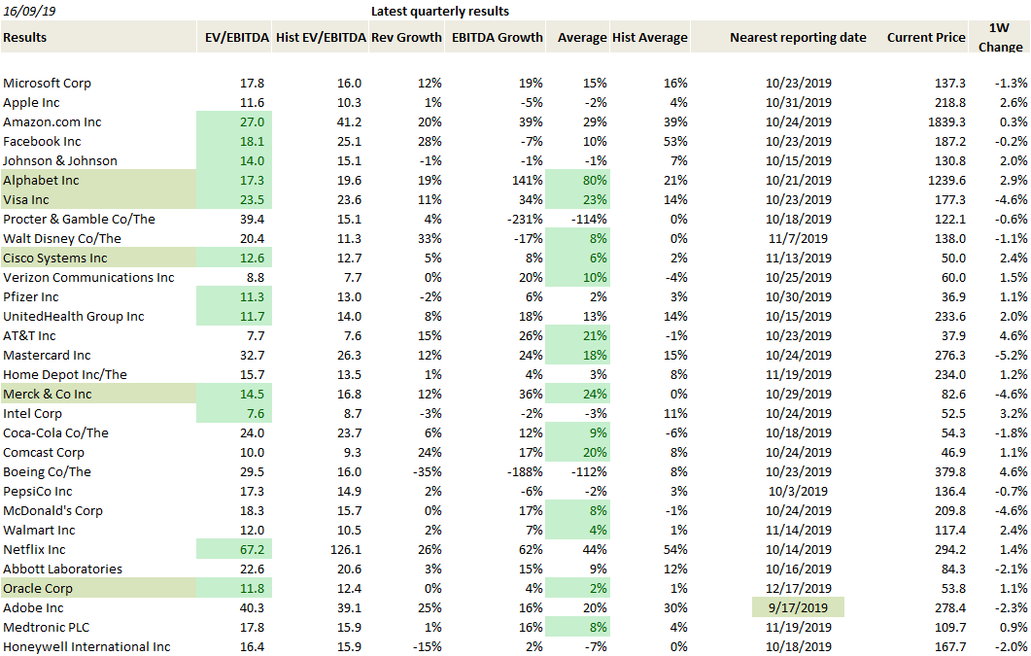Viewport: 1031px width, 656px height.
Task: Select Alphabet Inc's 80% Average cell
Action: 593,181
